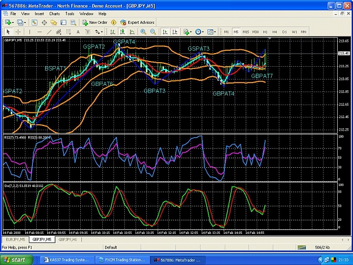This screenshot has height=265, width=353.
Task: Select M15 timeframe
Action: point(246,32)
